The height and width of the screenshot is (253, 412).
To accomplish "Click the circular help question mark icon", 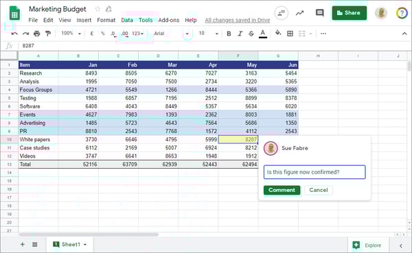I will (x=402, y=13).
